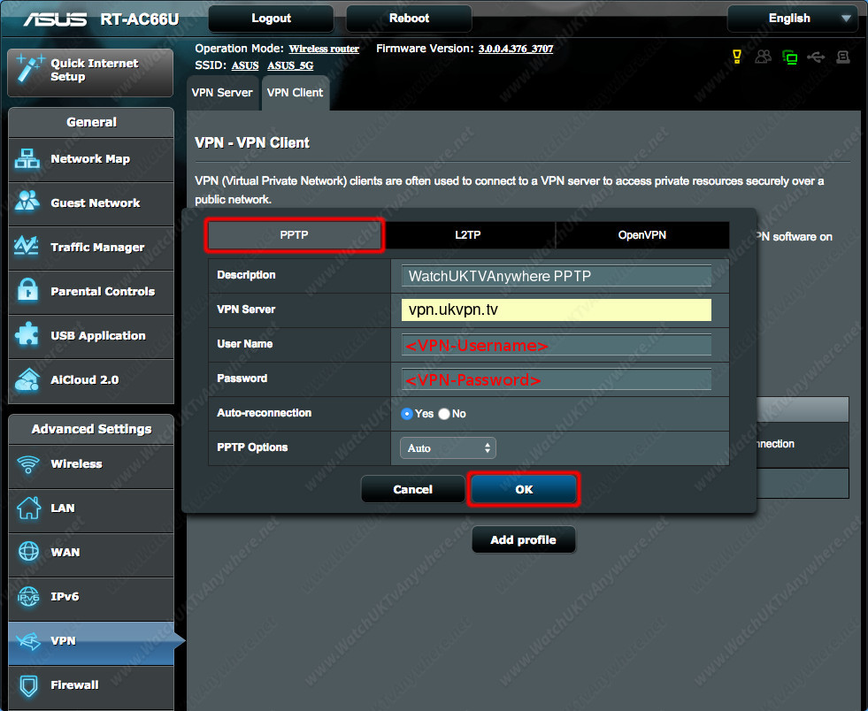
Task: Click the green network connection status icon
Action: 790,57
